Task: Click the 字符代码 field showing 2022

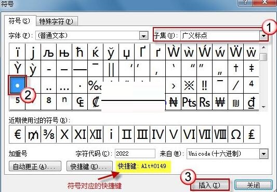Action: click(135, 153)
